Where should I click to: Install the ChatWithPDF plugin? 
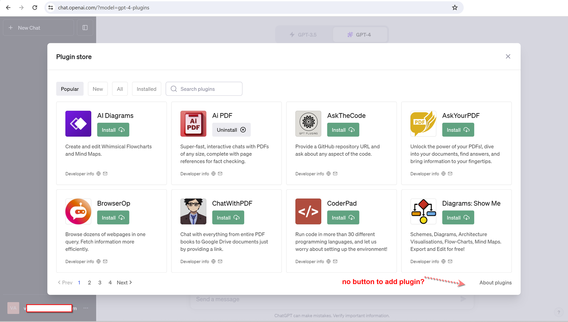228,217
